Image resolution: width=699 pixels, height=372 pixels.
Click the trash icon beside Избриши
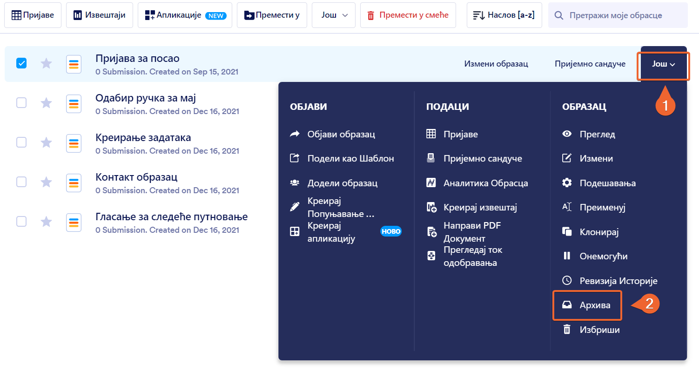coord(567,330)
